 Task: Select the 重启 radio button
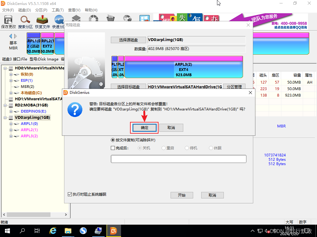pyautogui.click(x=163, y=148)
